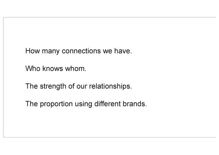Click the word 'connections' in the first line
This screenshot has height=155, width=219.
click(81, 51)
